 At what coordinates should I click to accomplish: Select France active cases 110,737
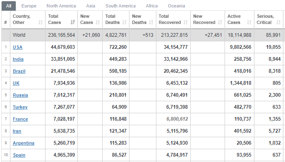coord(243,119)
